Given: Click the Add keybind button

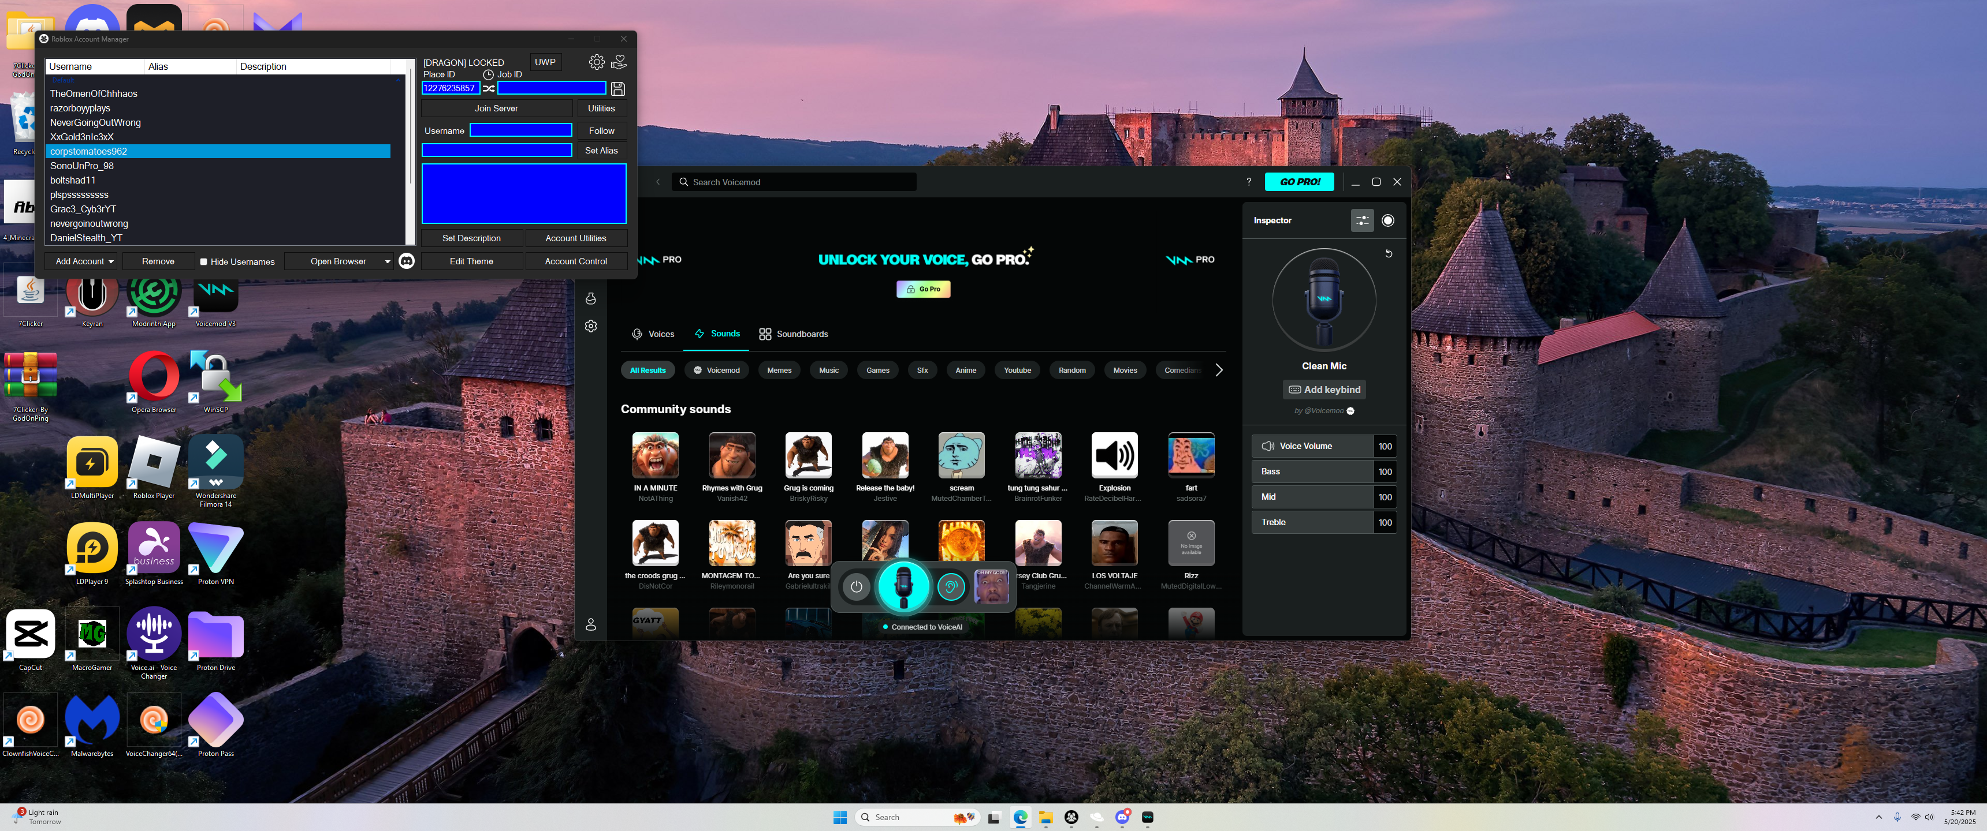Looking at the screenshot, I should (x=1324, y=390).
